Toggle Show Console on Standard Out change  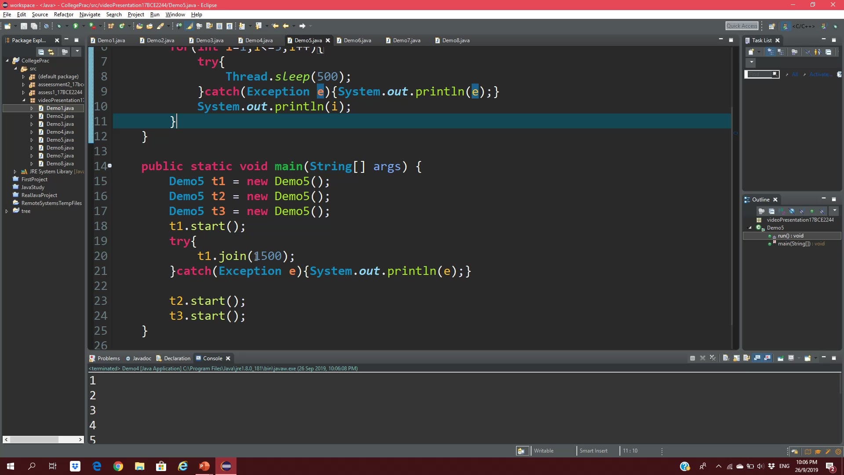tap(757, 358)
